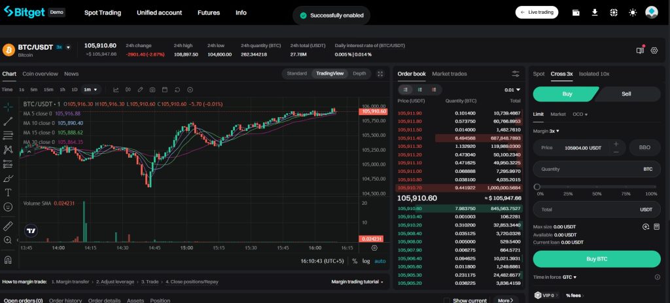Image resolution: width=670 pixels, height=303 pixels.
Task: Open the Margin 3x leverage dropdown
Action: pos(546,131)
